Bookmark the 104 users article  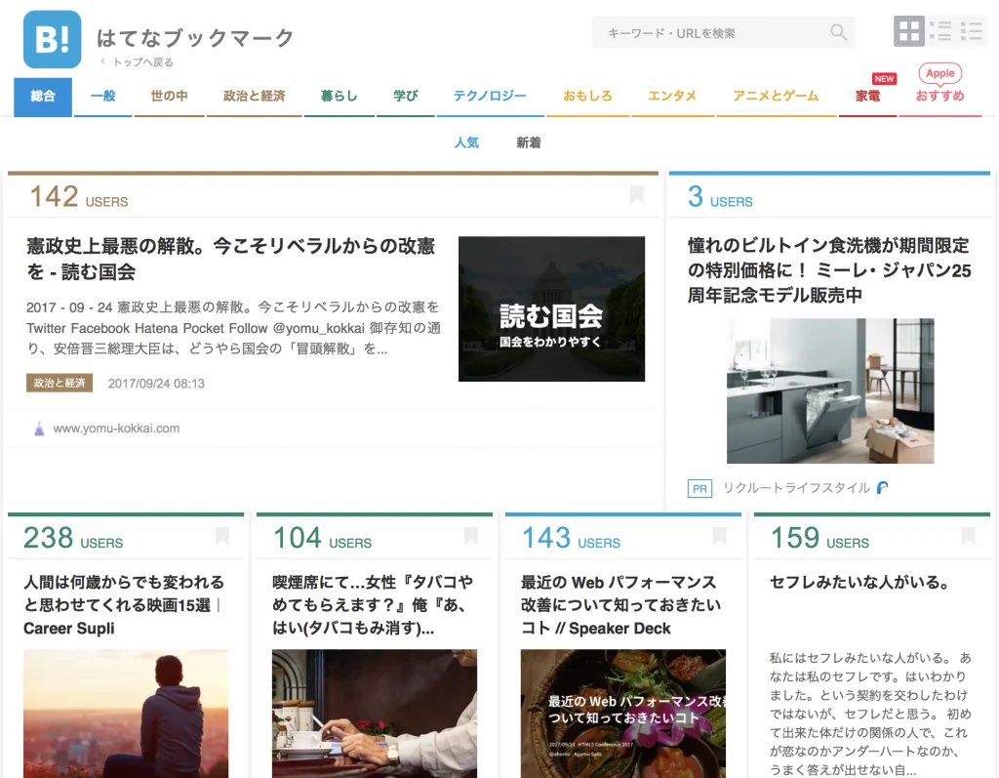coord(471,536)
